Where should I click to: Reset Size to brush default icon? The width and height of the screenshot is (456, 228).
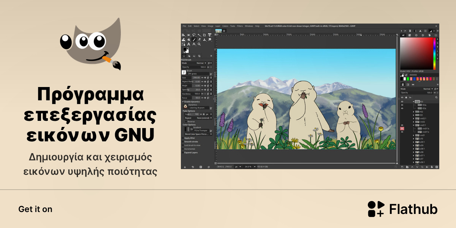coord(208,78)
